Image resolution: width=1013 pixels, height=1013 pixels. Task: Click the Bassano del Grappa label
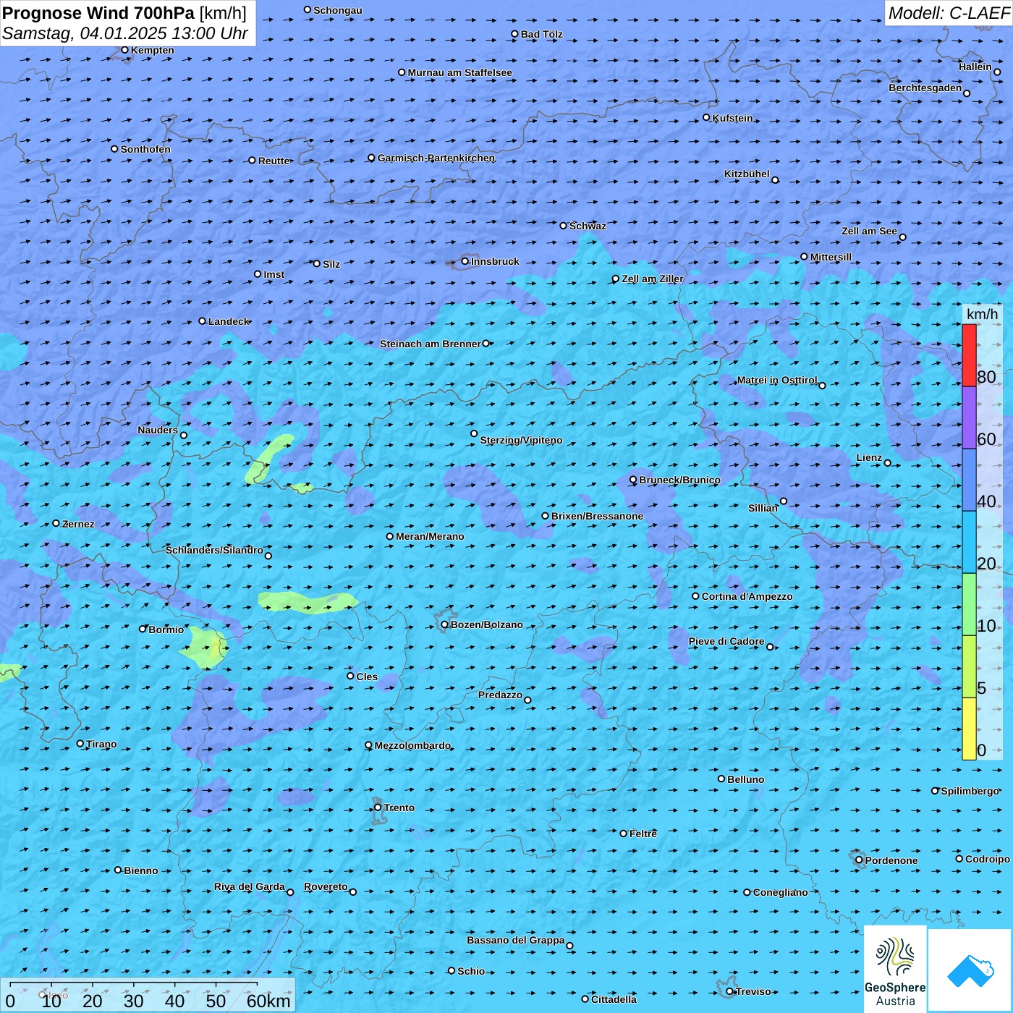(515, 940)
